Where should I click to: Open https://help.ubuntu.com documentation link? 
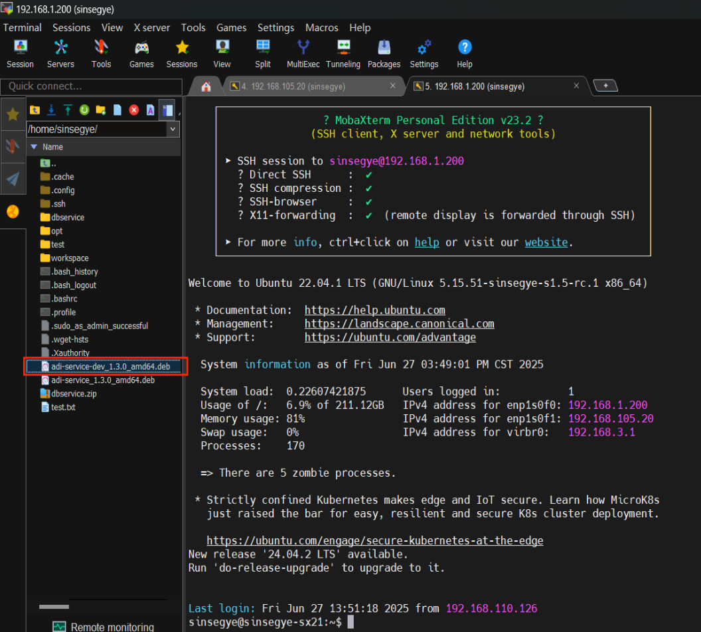click(374, 310)
